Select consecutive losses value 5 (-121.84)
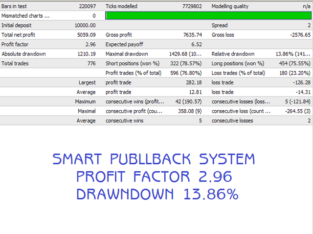 click(x=298, y=102)
